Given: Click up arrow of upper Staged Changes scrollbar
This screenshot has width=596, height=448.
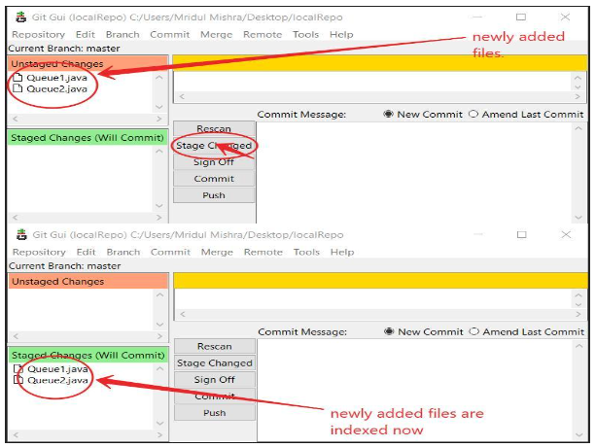Looking at the screenshot, I should coord(159,151).
